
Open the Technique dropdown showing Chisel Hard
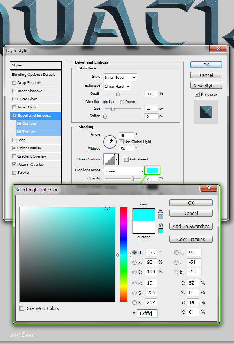click(117, 86)
